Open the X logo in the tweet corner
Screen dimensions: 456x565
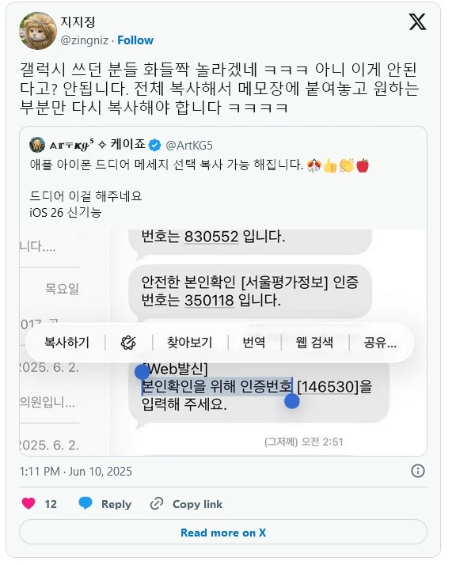(x=417, y=22)
